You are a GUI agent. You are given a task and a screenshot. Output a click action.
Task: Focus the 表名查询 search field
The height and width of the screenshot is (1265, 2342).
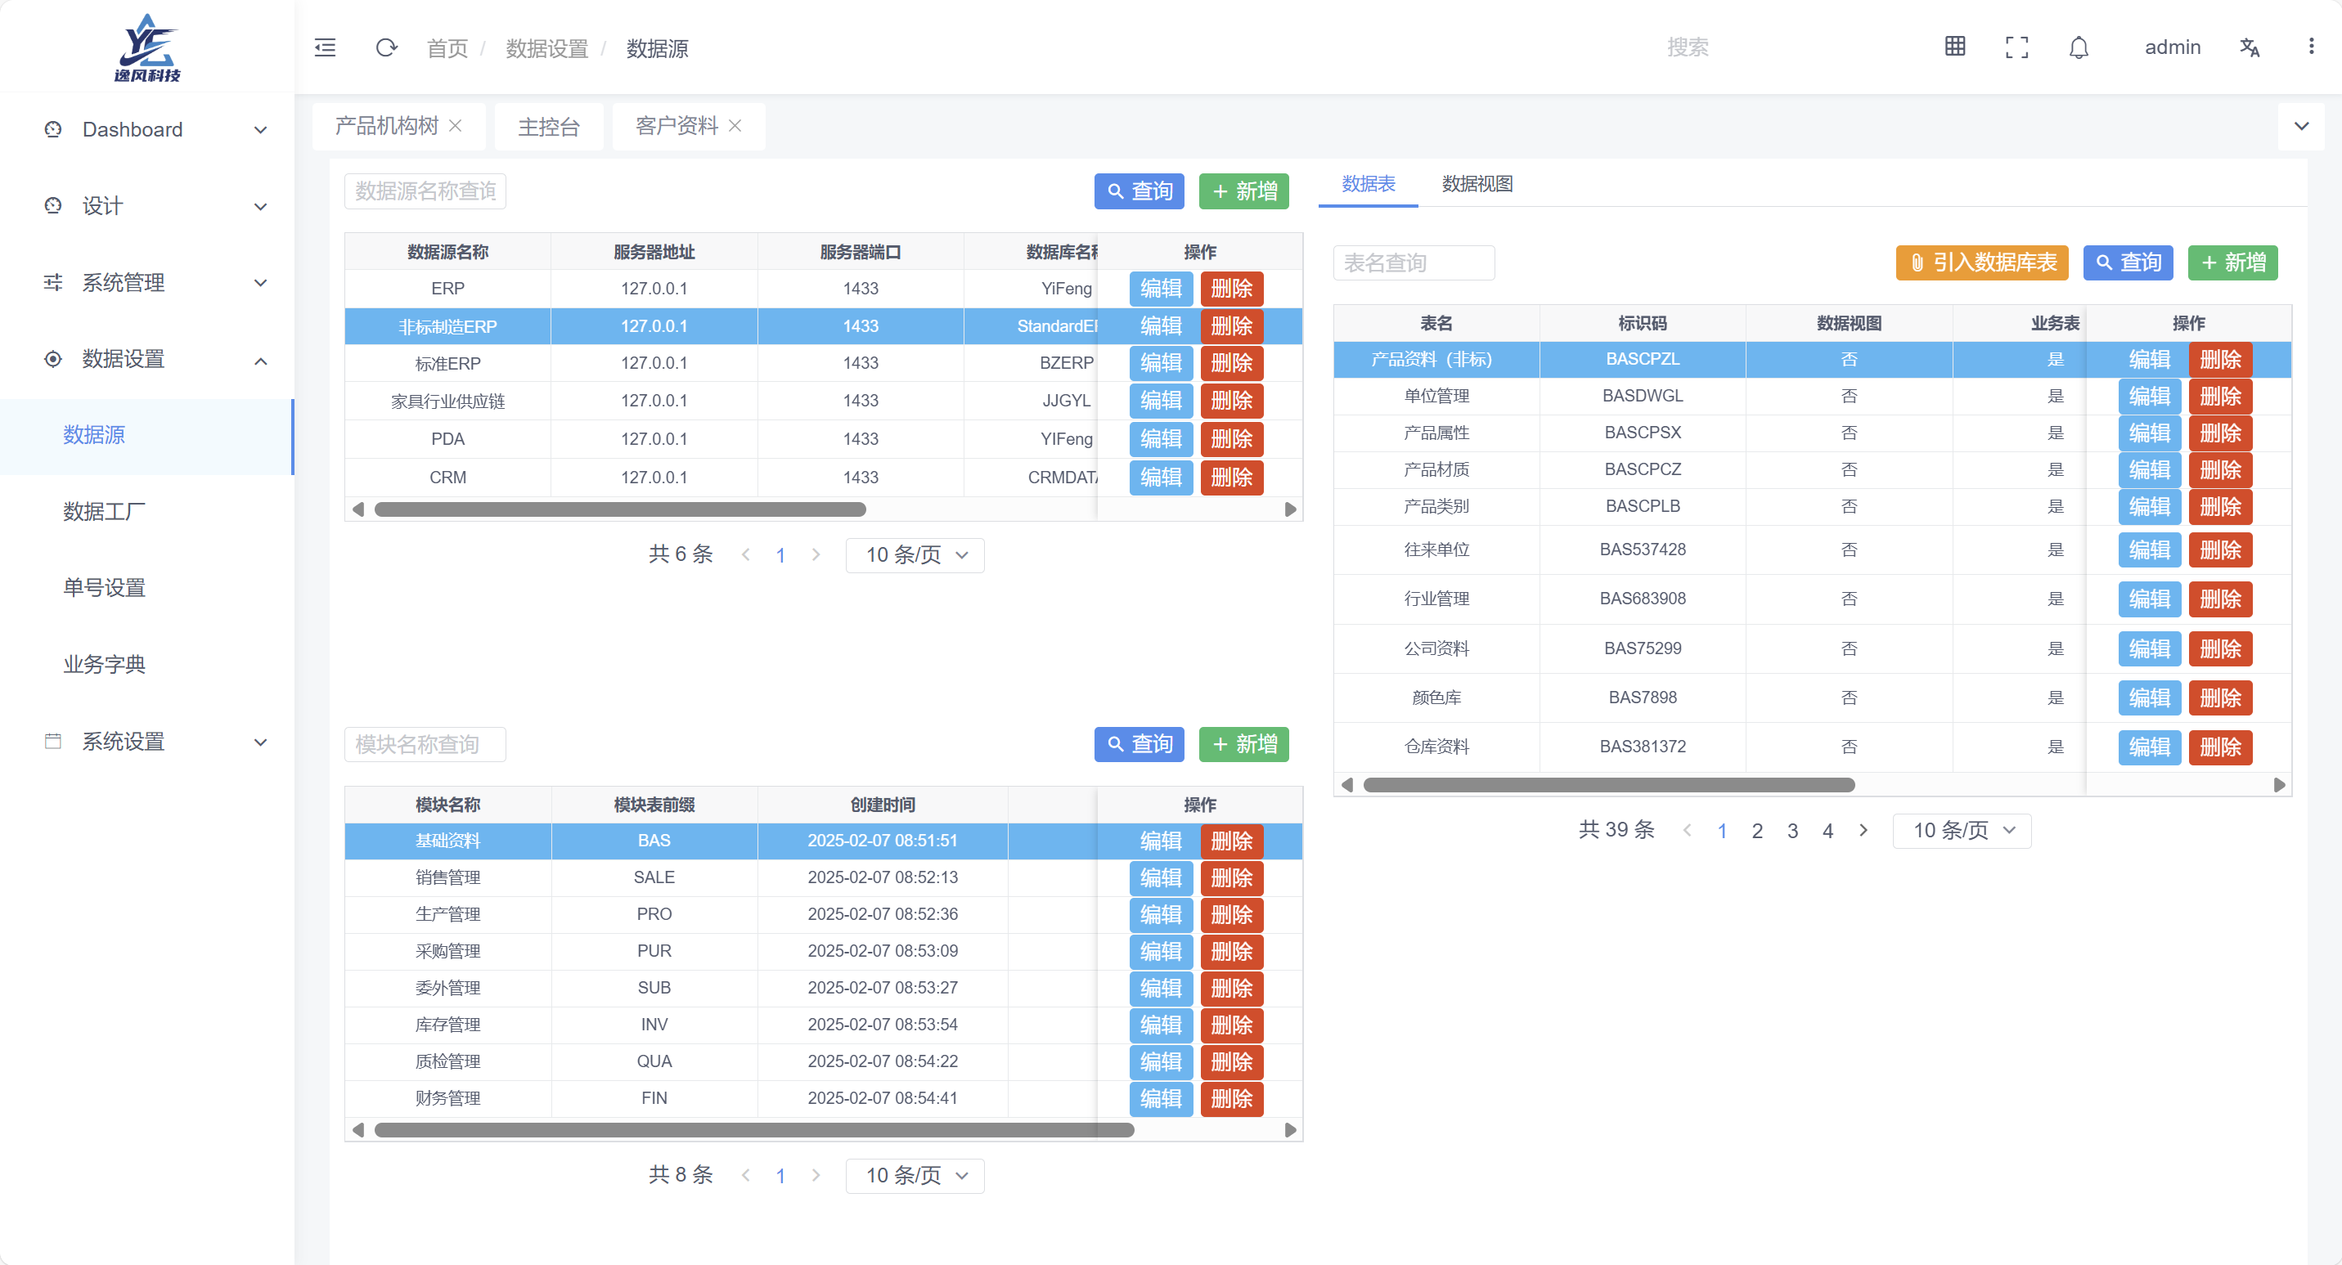click(1413, 262)
